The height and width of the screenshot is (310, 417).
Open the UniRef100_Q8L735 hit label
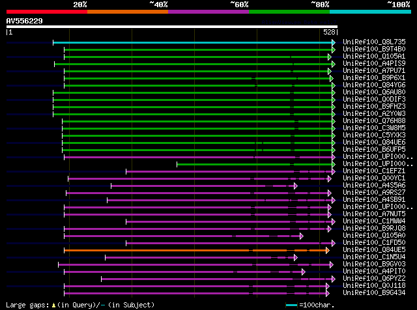(x=374, y=42)
